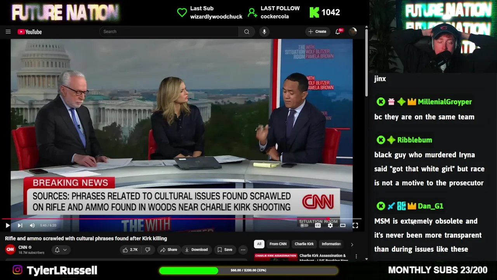
Task: Play the paused CNN video
Action: tap(7, 225)
